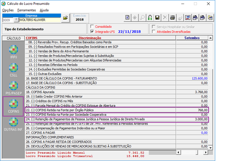This screenshot has height=161, width=244.
Task: Open the Ferramentas menu
Action: 27,10
